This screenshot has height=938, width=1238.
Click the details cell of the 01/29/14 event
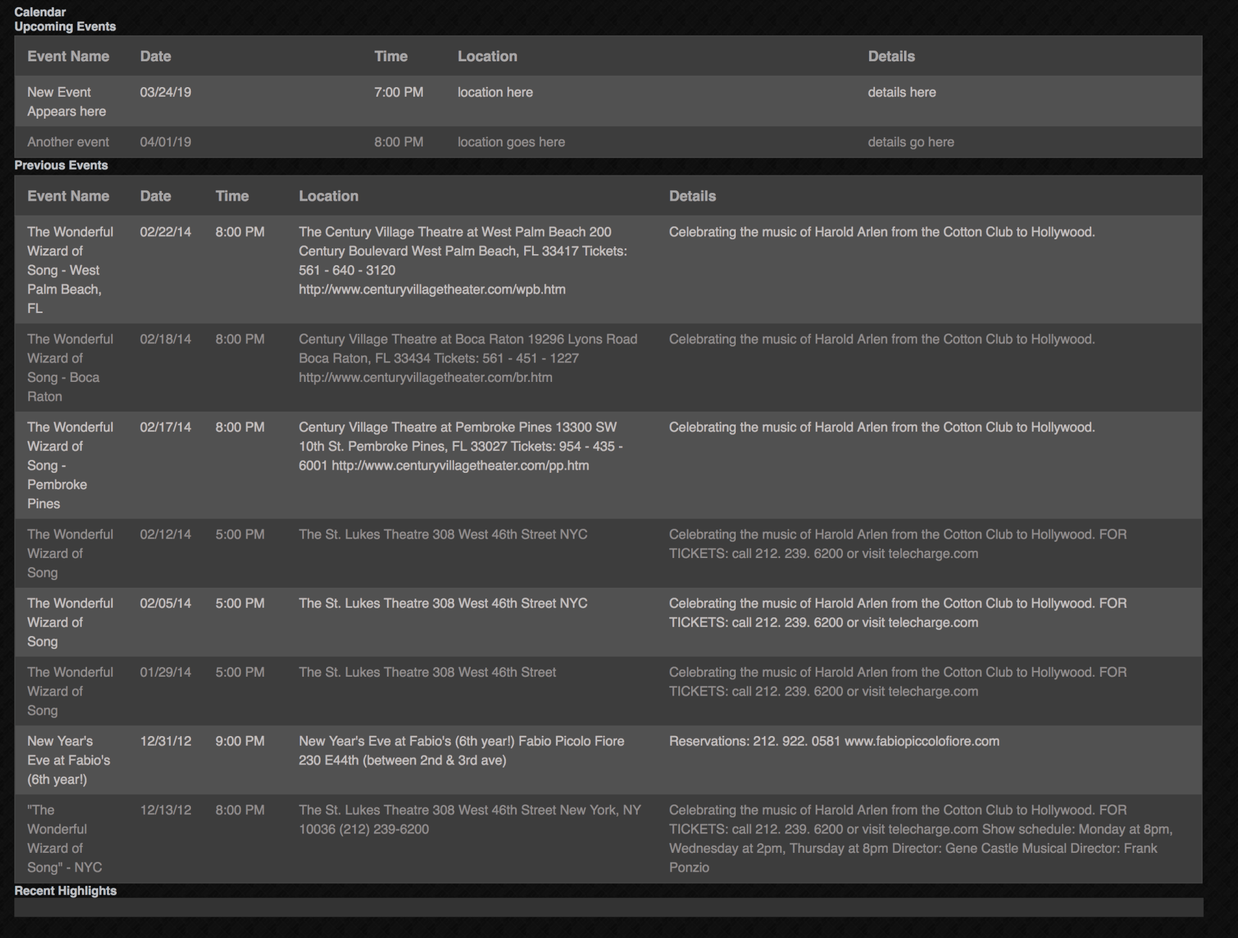coord(898,682)
